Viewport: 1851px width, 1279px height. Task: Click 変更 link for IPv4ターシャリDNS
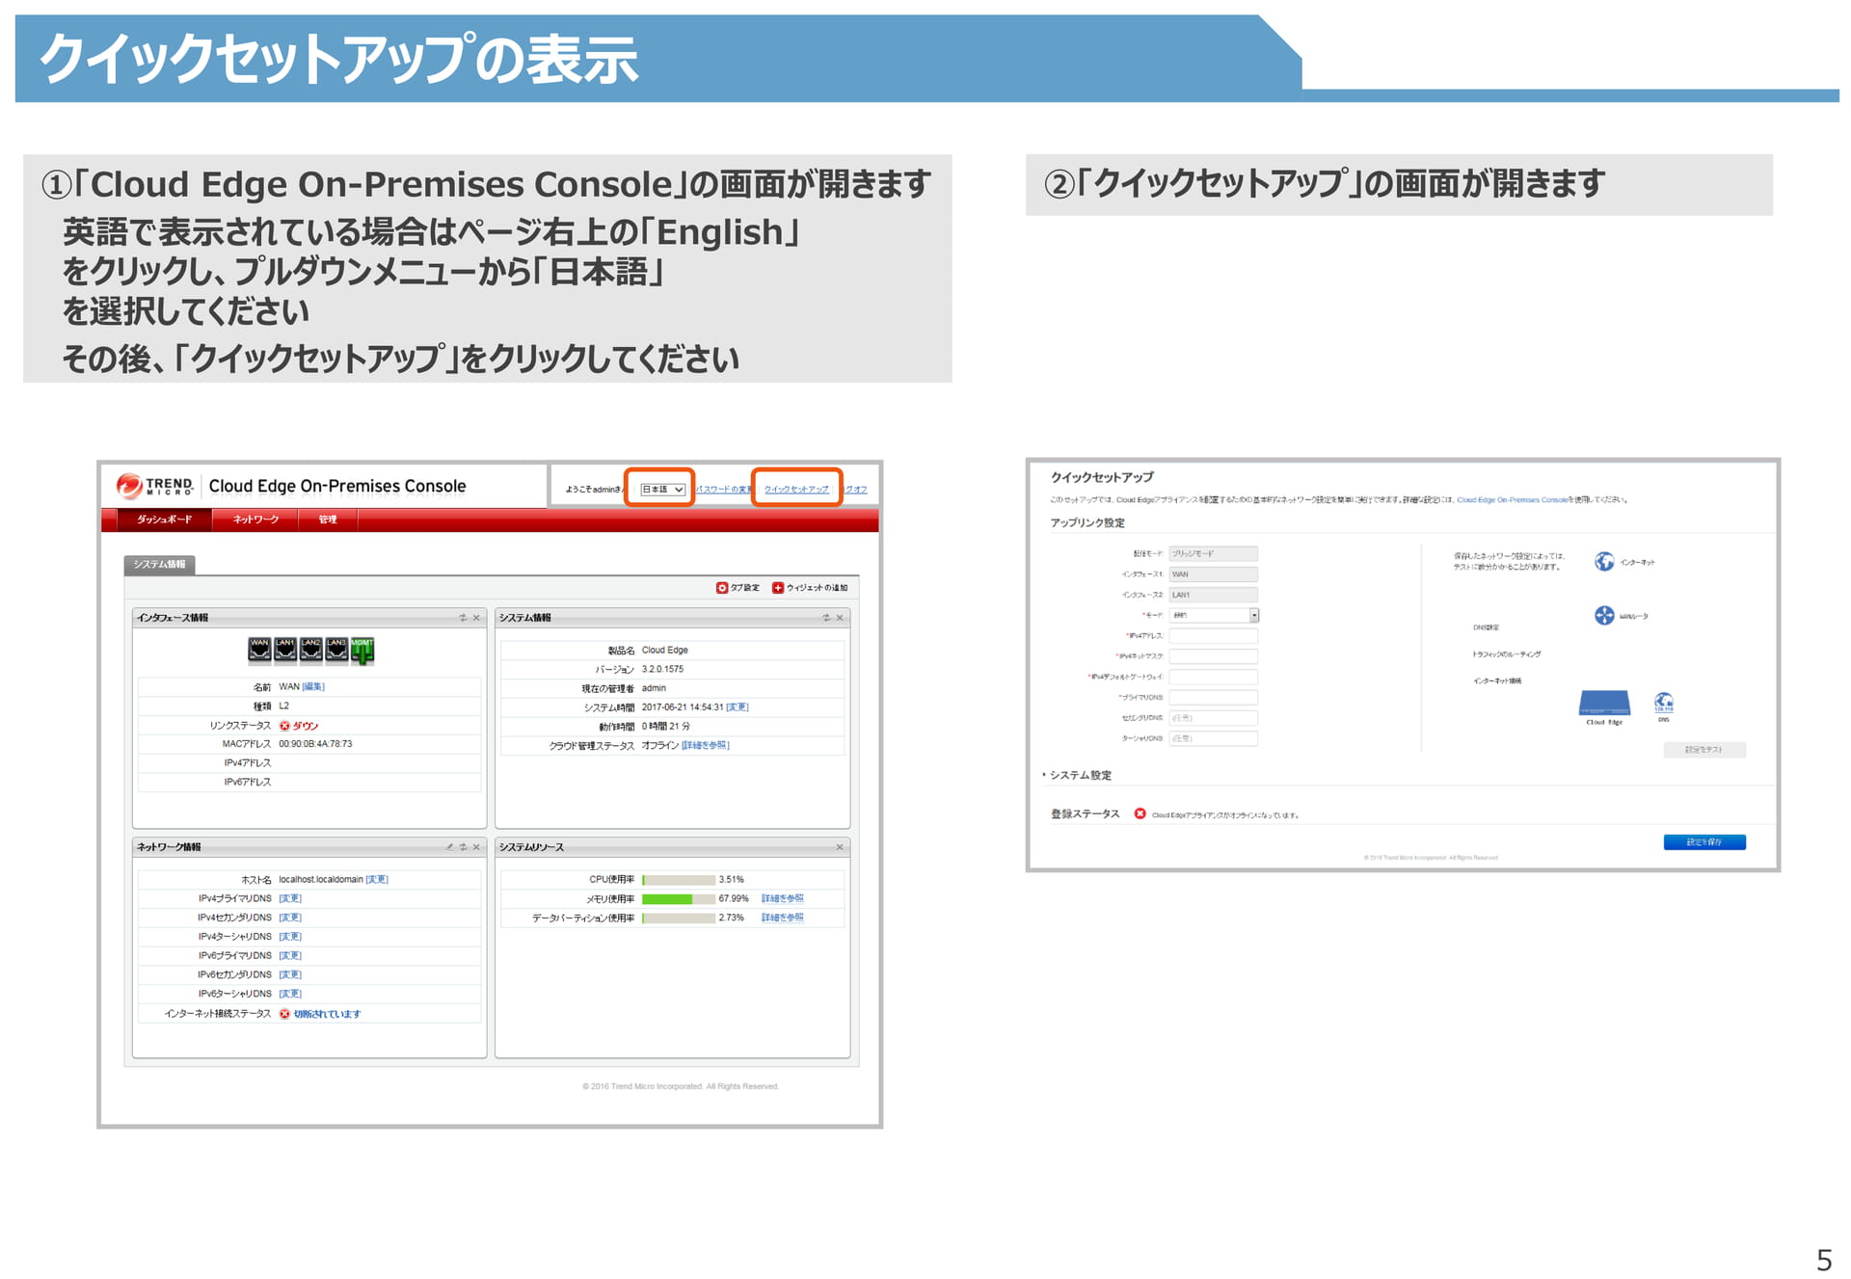click(290, 937)
